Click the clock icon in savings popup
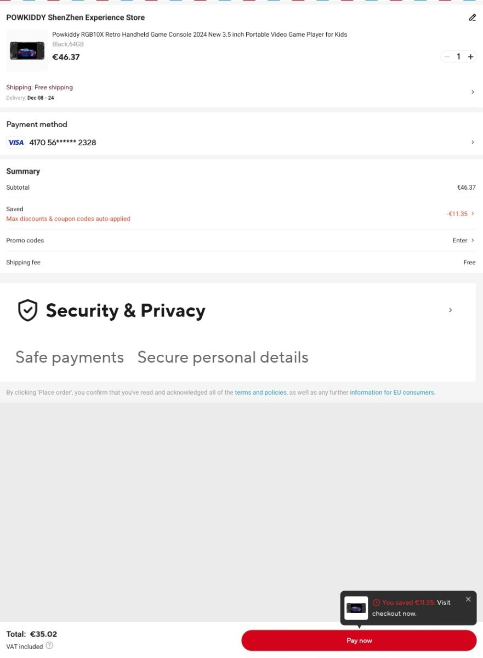This screenshot has width=483, height=658. (x=376, y=603)
